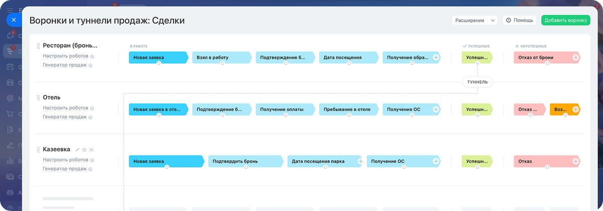The height and width of the screenshot is (211, 603).
Task: Select green Успешн... stage in Казеевка row
Action: coord(477,161)
